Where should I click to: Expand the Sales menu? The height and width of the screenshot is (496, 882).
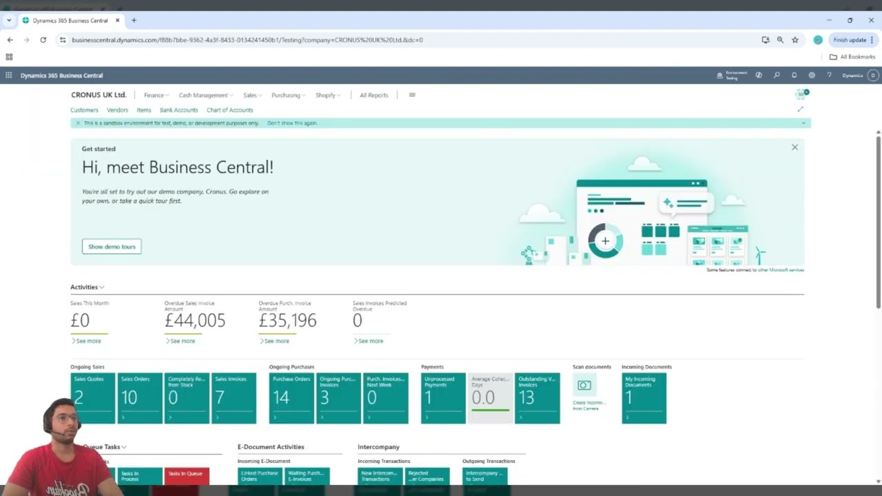252,95
